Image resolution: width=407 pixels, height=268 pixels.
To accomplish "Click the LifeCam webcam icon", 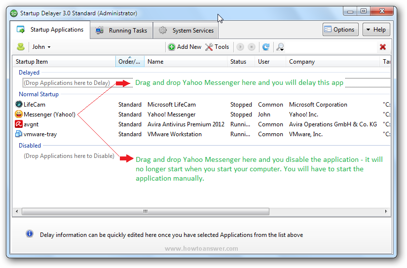I will [x=19, y=104].
